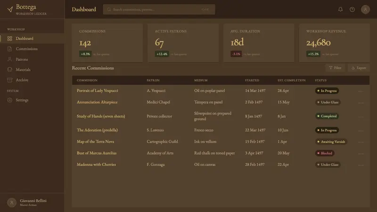Open Portrait of Lady Vespucci commission
The width and height of the screenshot is (377, 212).
click(98, 90)
